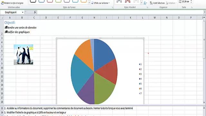This screenshot has height=116, width=206.
Task: Click the select-all corner of the sheet
Action: pos(2,17)
